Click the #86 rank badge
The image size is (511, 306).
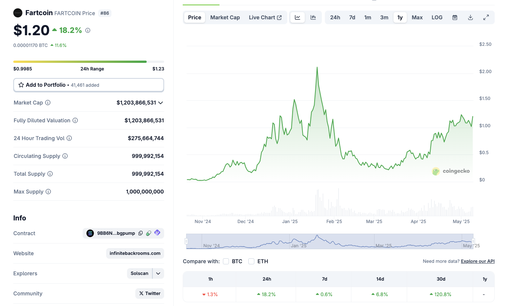[x=105, y=13]
